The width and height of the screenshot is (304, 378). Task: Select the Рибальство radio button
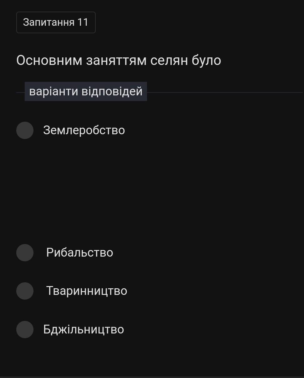pyautogui.click(x=25, y=253)
